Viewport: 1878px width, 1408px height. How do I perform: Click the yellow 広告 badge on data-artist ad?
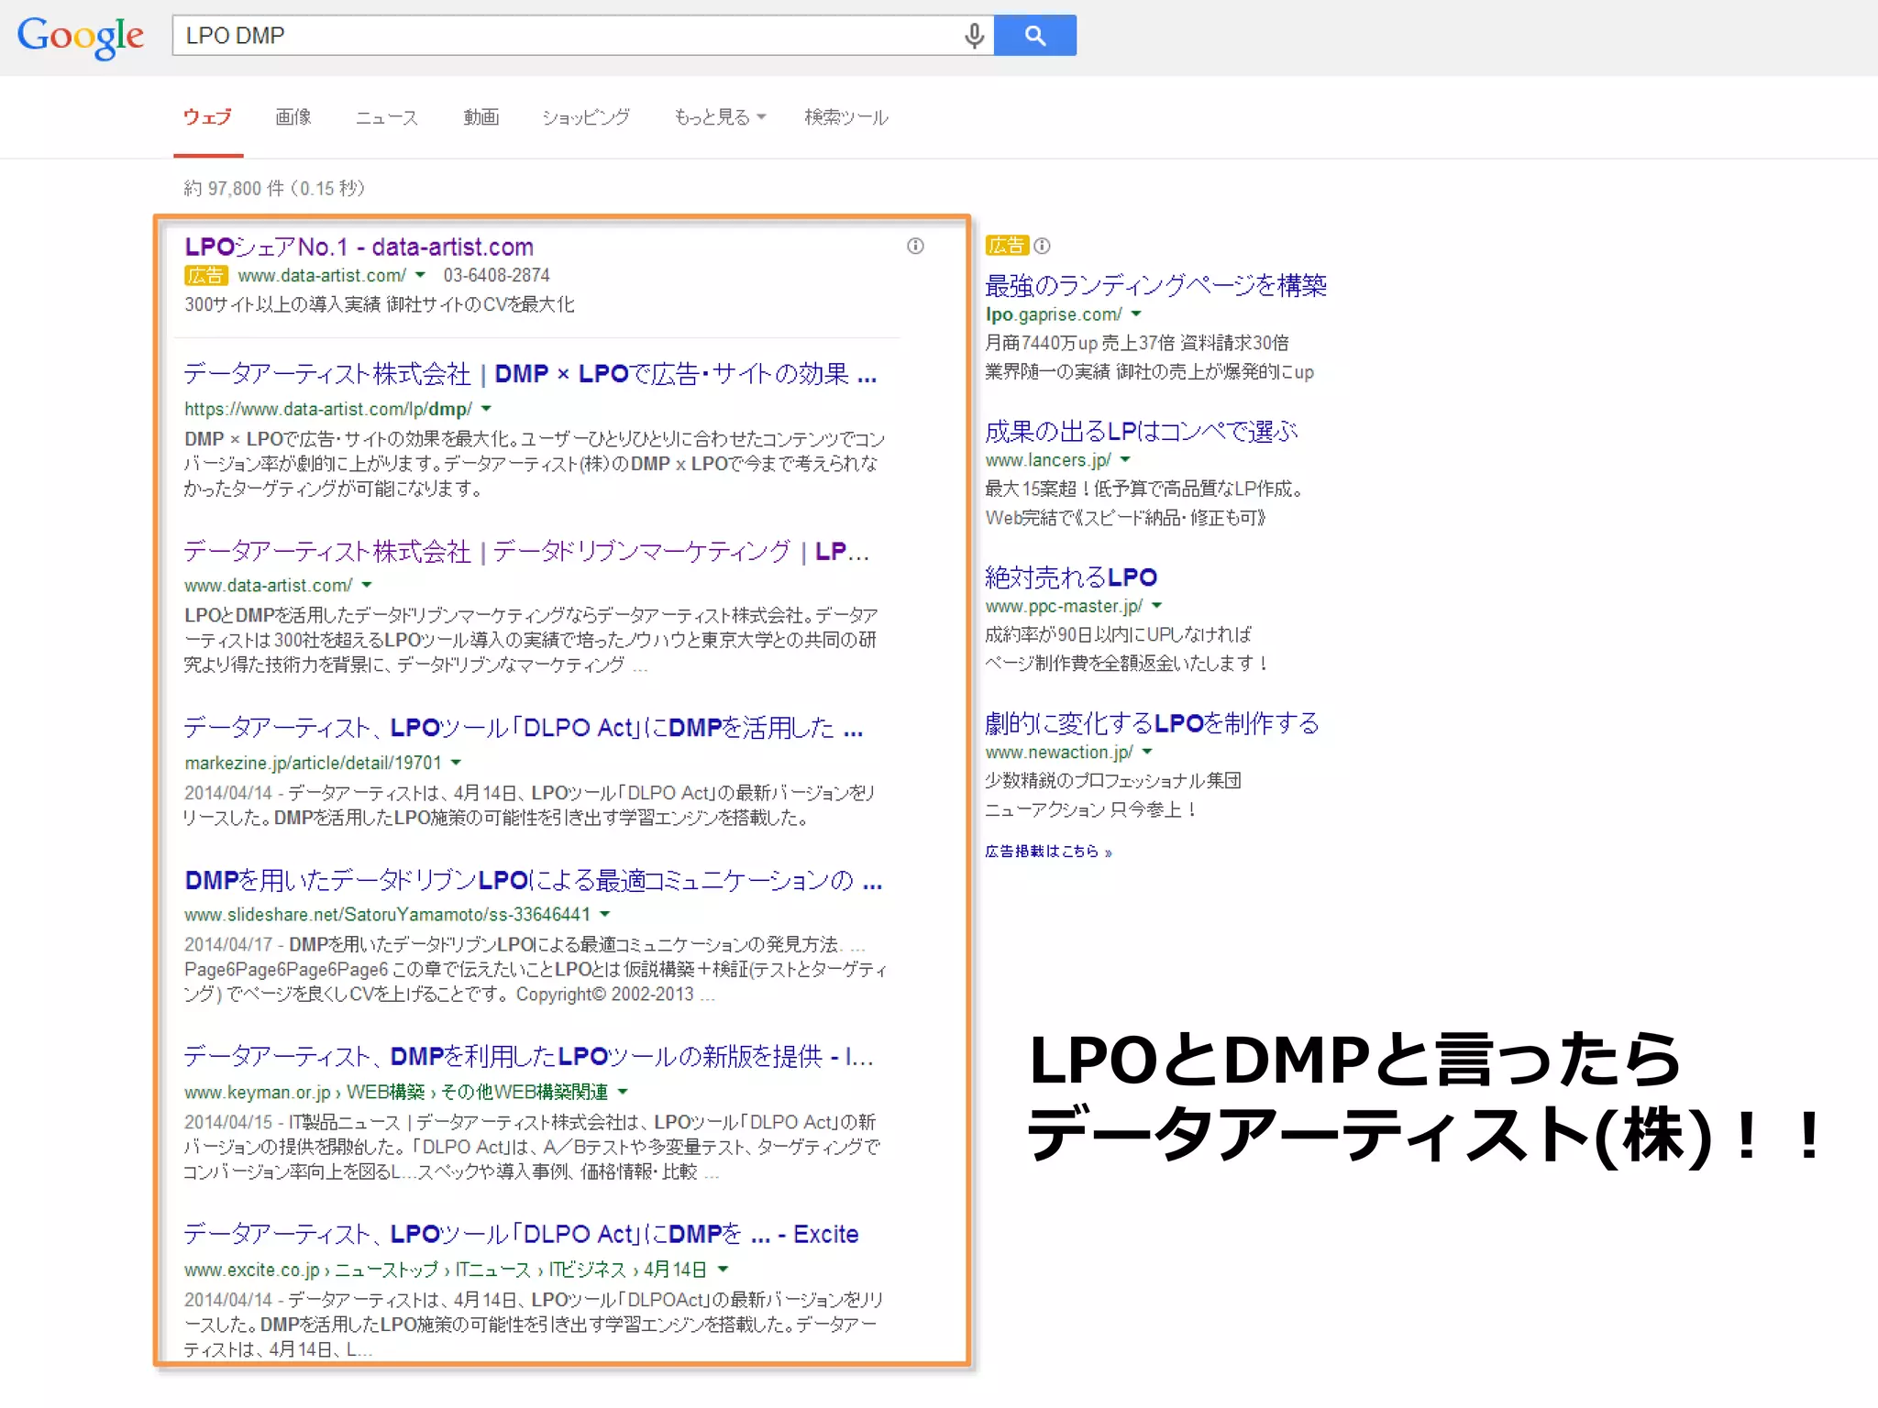[x=205, y=275]
